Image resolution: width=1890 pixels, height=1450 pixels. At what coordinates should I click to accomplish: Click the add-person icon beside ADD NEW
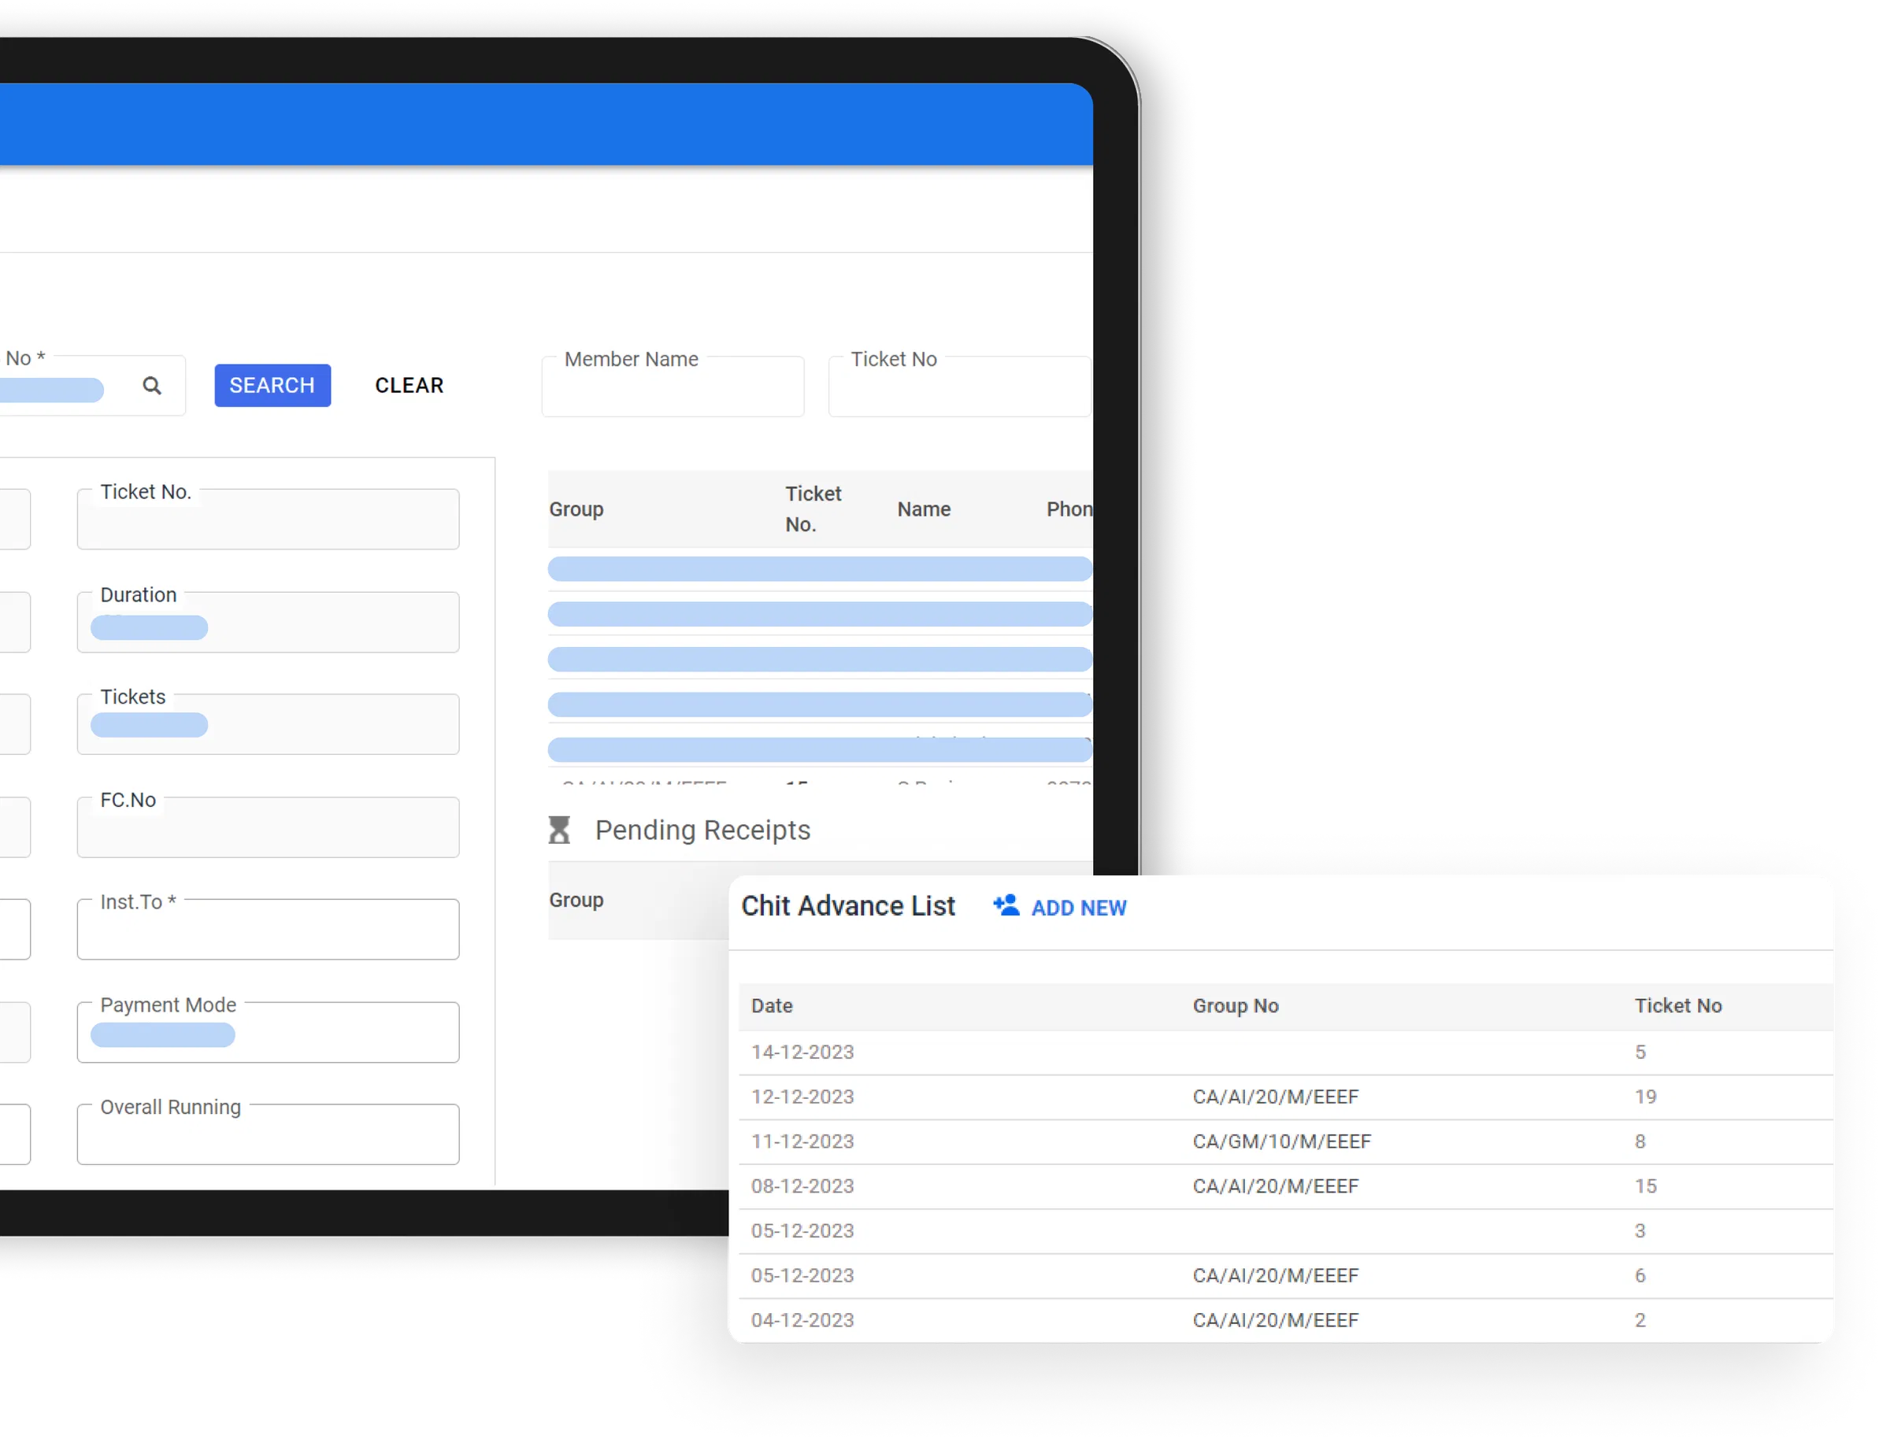1005,905
